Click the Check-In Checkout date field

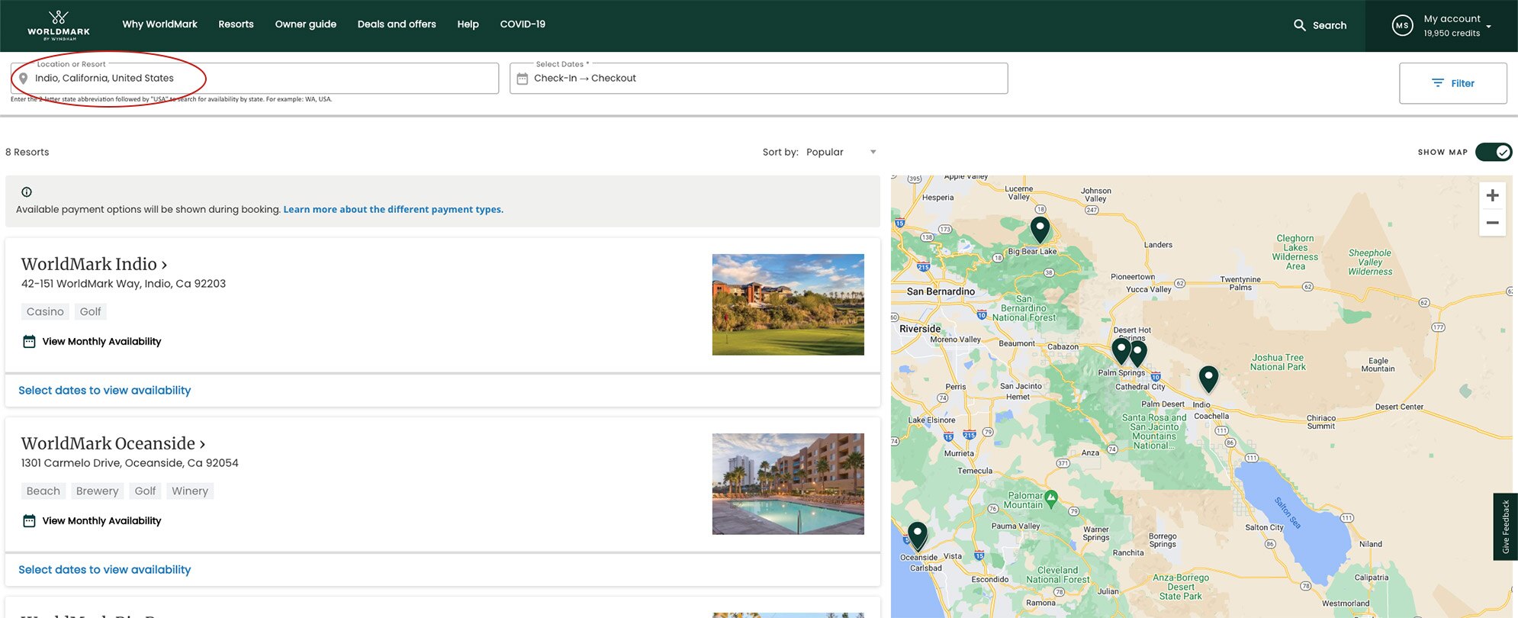click(x=758, y=79)
